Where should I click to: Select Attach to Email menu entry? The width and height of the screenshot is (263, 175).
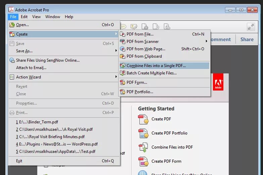(x=64, y=68)
